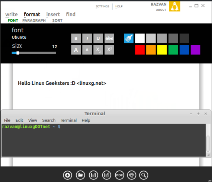Open the Terminal menu in the terminal
Screen dimensions: 212x182
pyautogui.click(x=68, y=120)
